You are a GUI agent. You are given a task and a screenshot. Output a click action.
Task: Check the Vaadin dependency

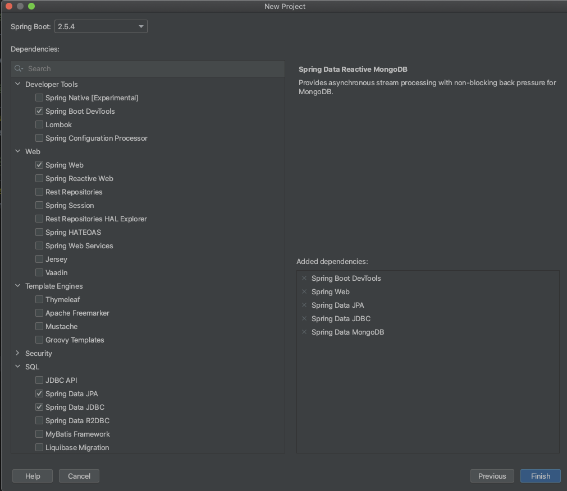(39, 272)
